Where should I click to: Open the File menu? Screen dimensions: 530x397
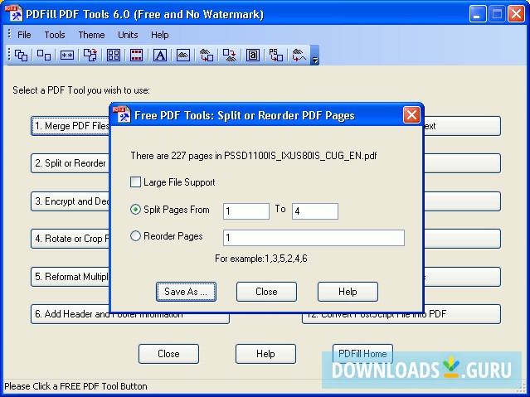[24, 35]
